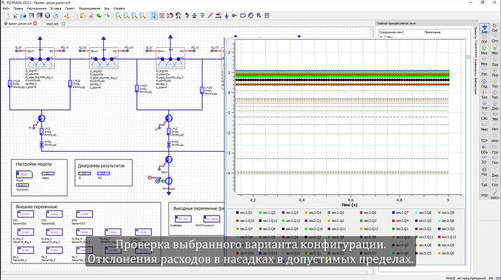
Task: Open the Сиг component category
Action: 494,28
